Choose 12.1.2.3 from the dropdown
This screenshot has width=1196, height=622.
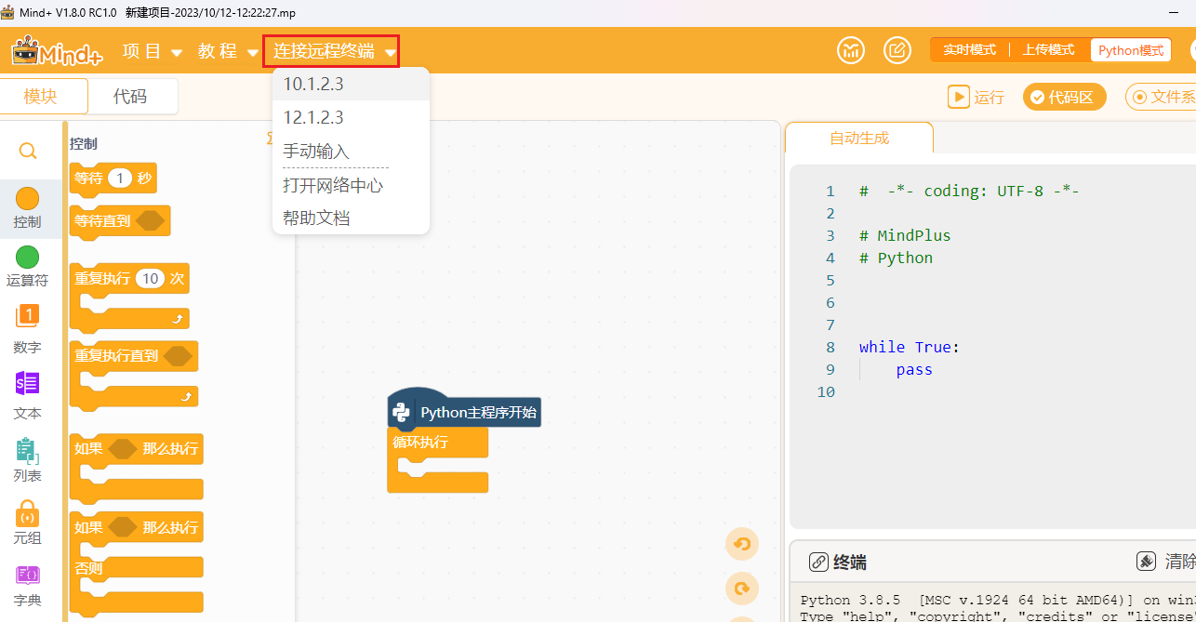(351, 117)
